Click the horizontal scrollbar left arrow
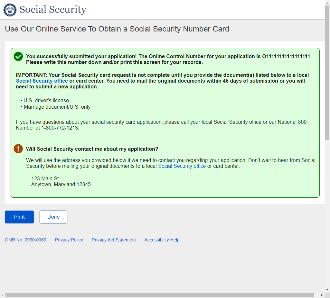The height and width of the screenshot is (298, 330). (x=3, y=295)
